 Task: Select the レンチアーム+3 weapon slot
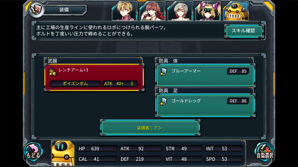click(94, 78)
